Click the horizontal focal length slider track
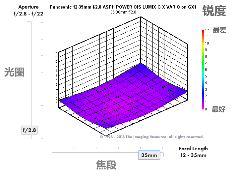232x178 pixels. (x=108, y=155)
